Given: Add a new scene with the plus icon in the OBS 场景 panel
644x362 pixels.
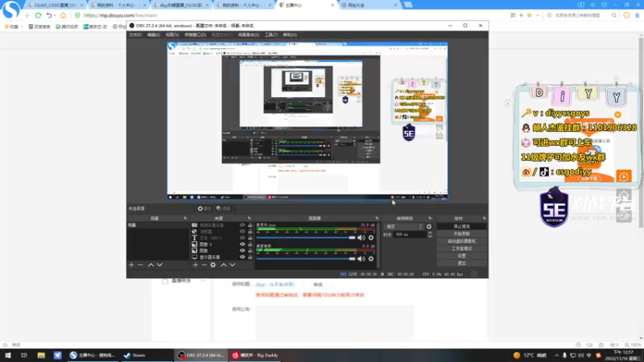Looking at the screenshot, I should pyautogui.click(x=131, y=265).
